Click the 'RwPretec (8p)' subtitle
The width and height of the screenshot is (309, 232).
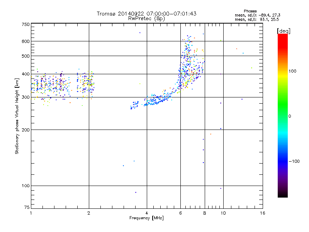pos(146,19)
